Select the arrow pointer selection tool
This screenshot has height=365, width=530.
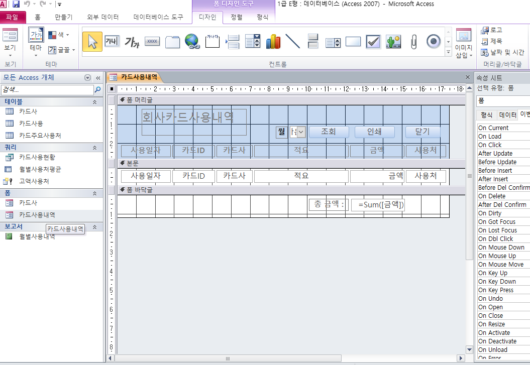tap(92, 42)
